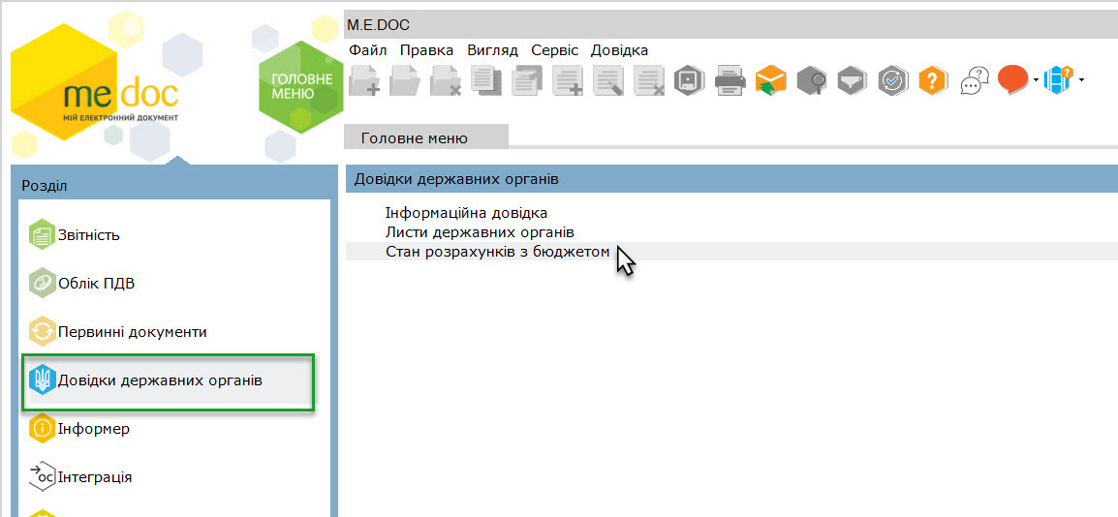
Task: Click the chat bubbles question icon
Action: tap(975, 79)
